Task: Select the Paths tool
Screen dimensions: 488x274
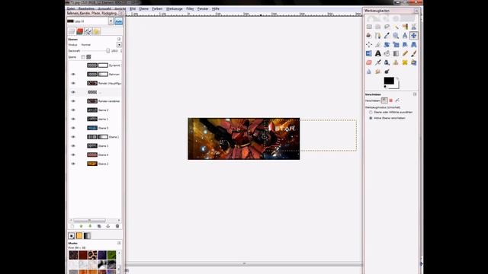Action: pos(378,36)
